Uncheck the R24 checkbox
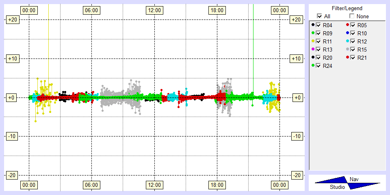390x195 pixels. tap(318, 65)
